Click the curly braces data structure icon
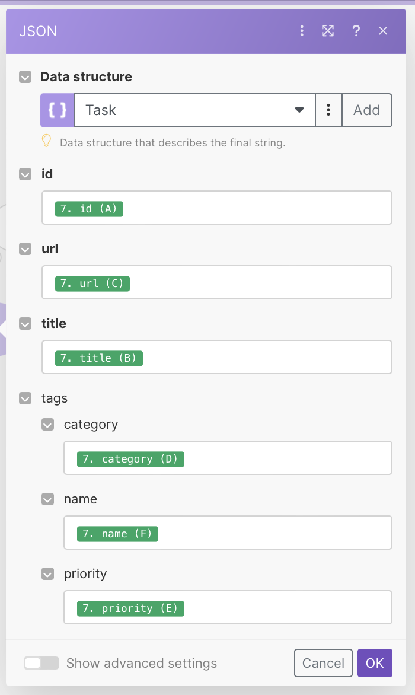Viewport: 415px width, 695px height. pos(57,110)
